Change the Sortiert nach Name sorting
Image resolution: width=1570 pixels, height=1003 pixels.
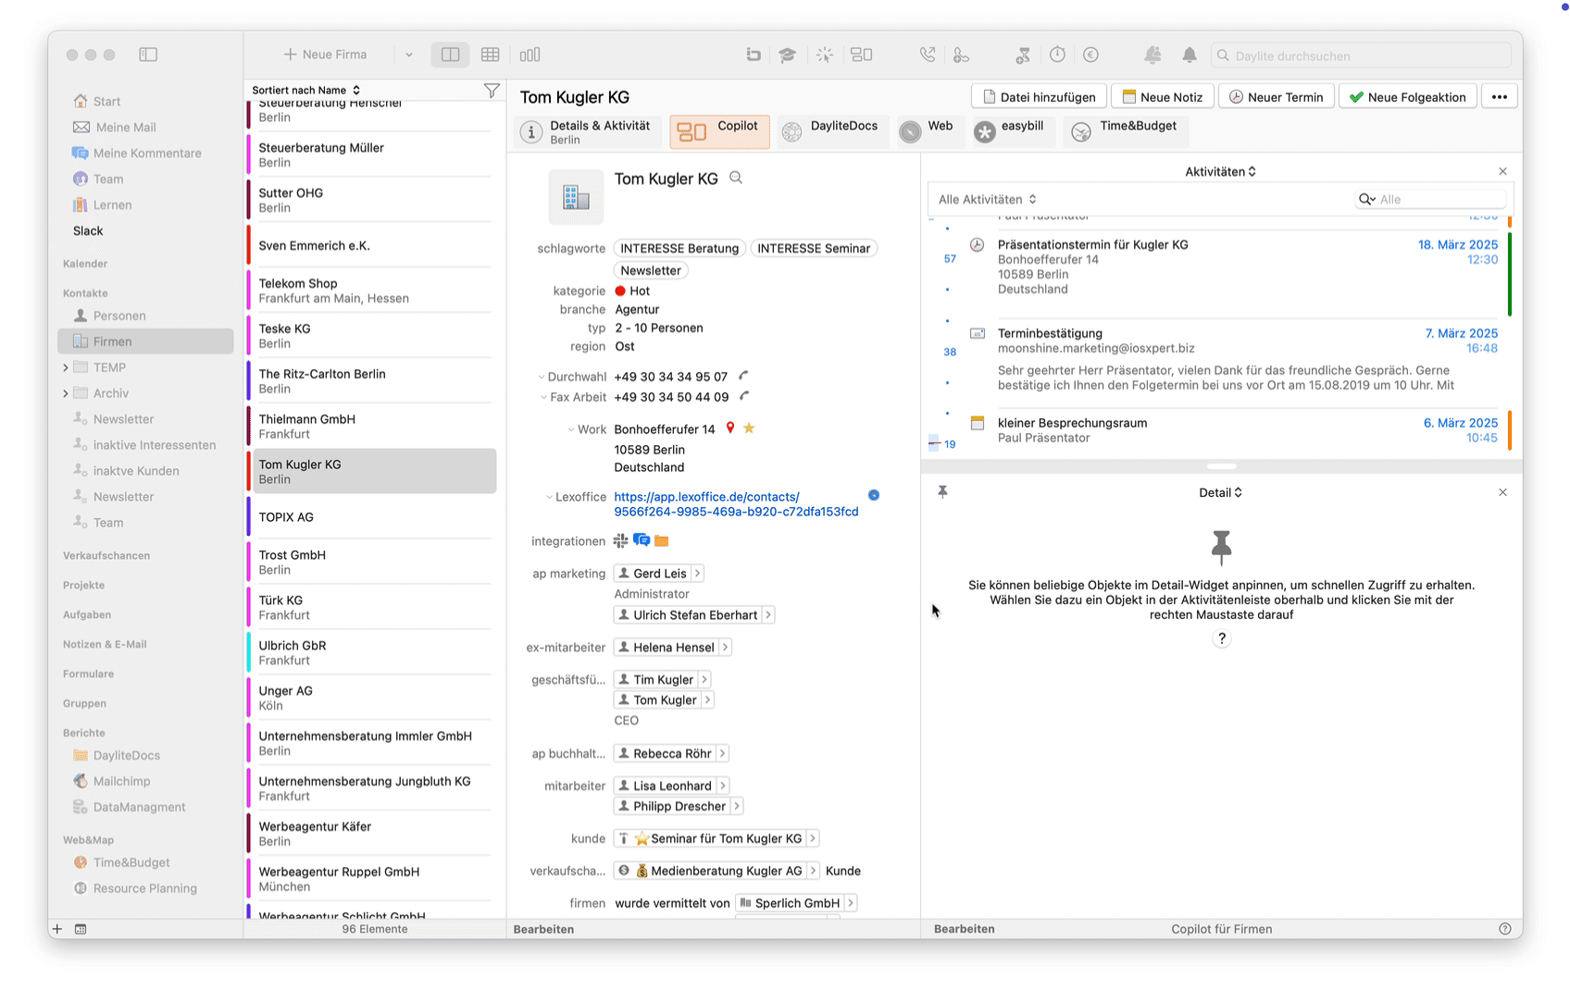click(305, 90)
